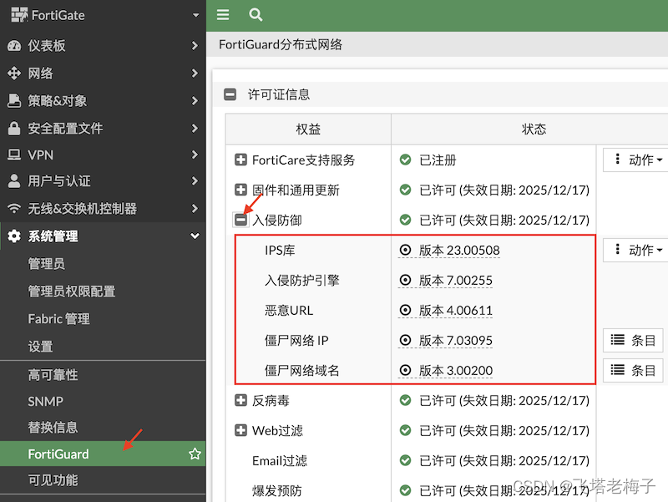668x502 pixels.
Task: Click the 状态 column header
Action: coord(534,129)
